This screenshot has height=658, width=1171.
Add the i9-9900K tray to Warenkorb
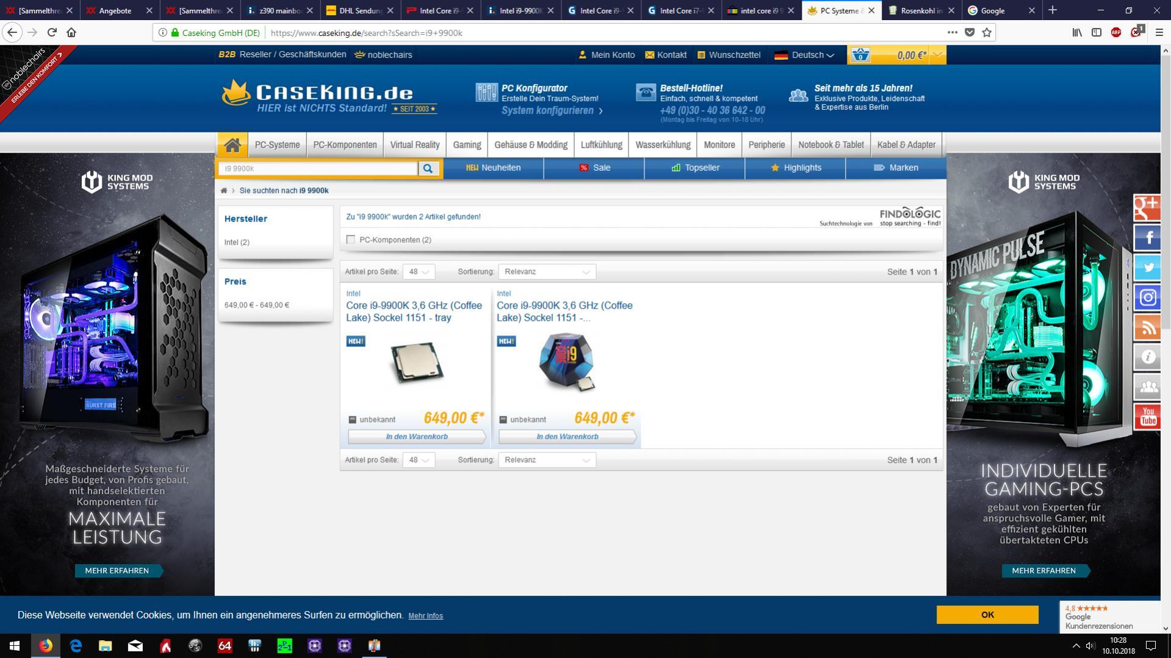coord(417,437)
